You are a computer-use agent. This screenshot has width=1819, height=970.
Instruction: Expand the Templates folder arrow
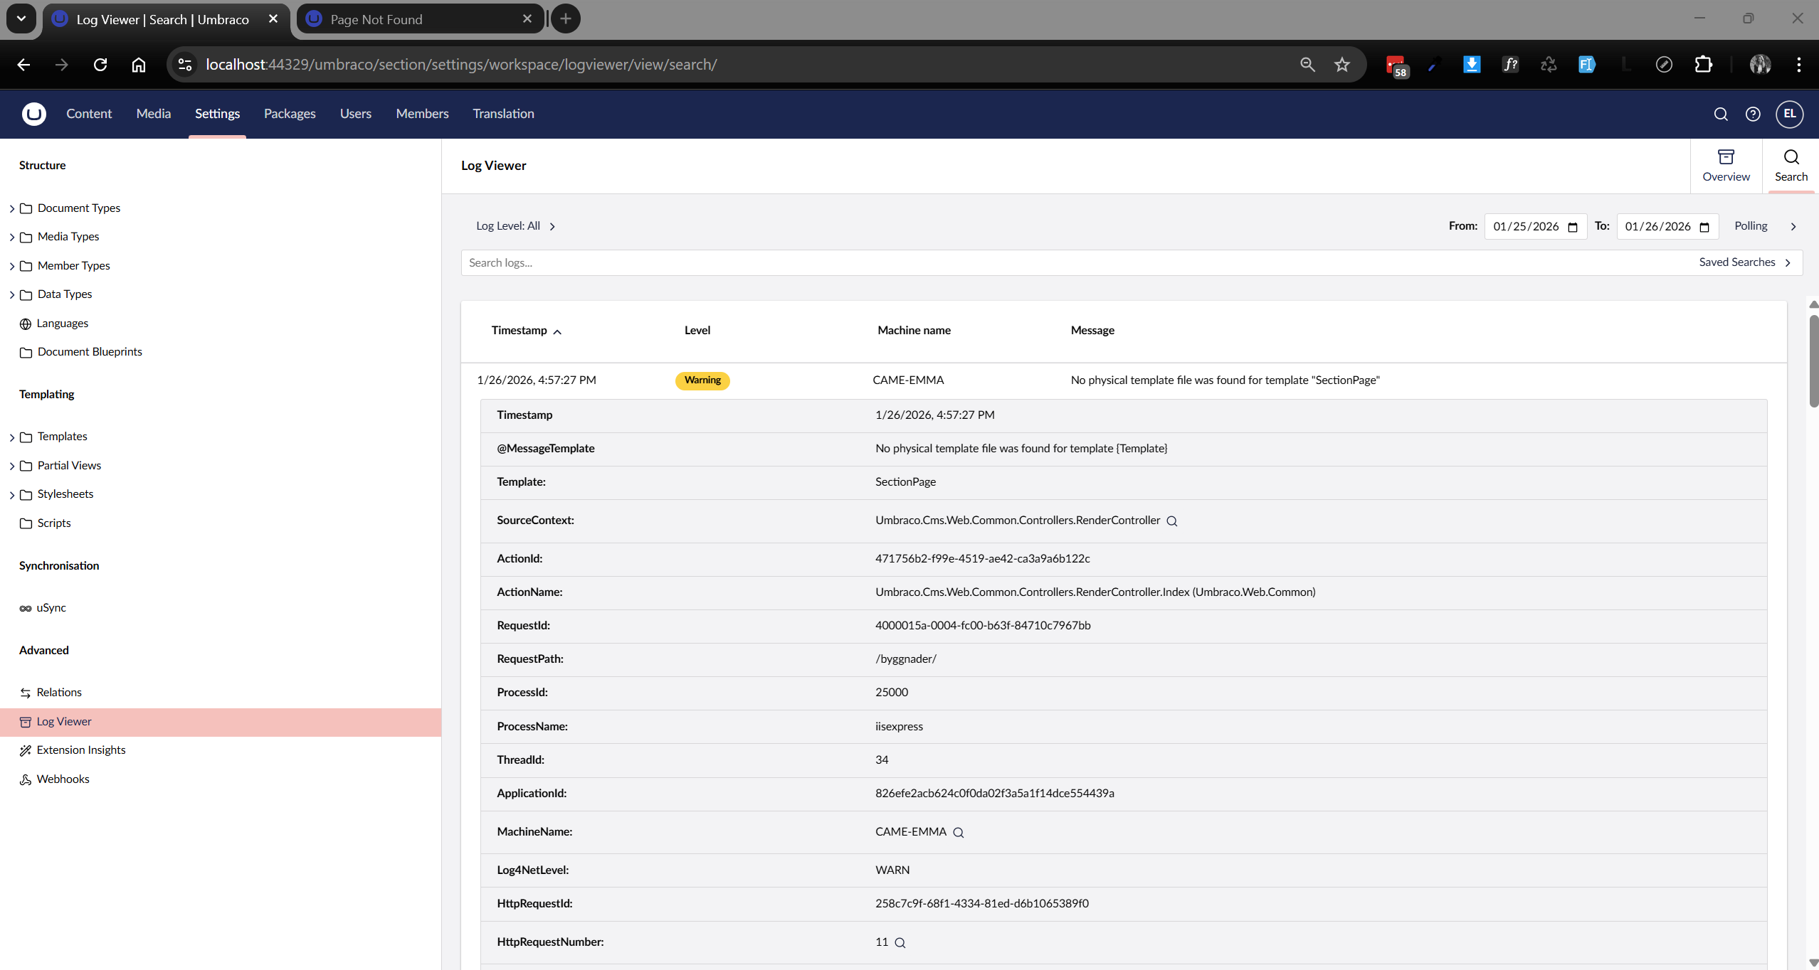[x=12, y=437]
